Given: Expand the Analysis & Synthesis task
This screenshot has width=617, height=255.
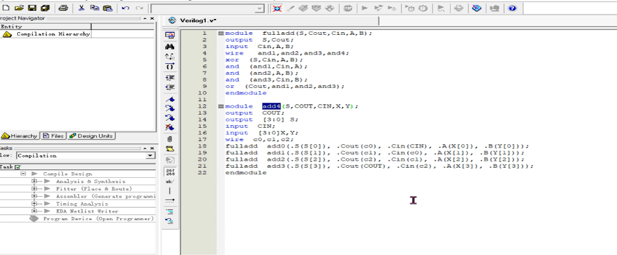Looking at the screenshot, I should click(34, 181).
